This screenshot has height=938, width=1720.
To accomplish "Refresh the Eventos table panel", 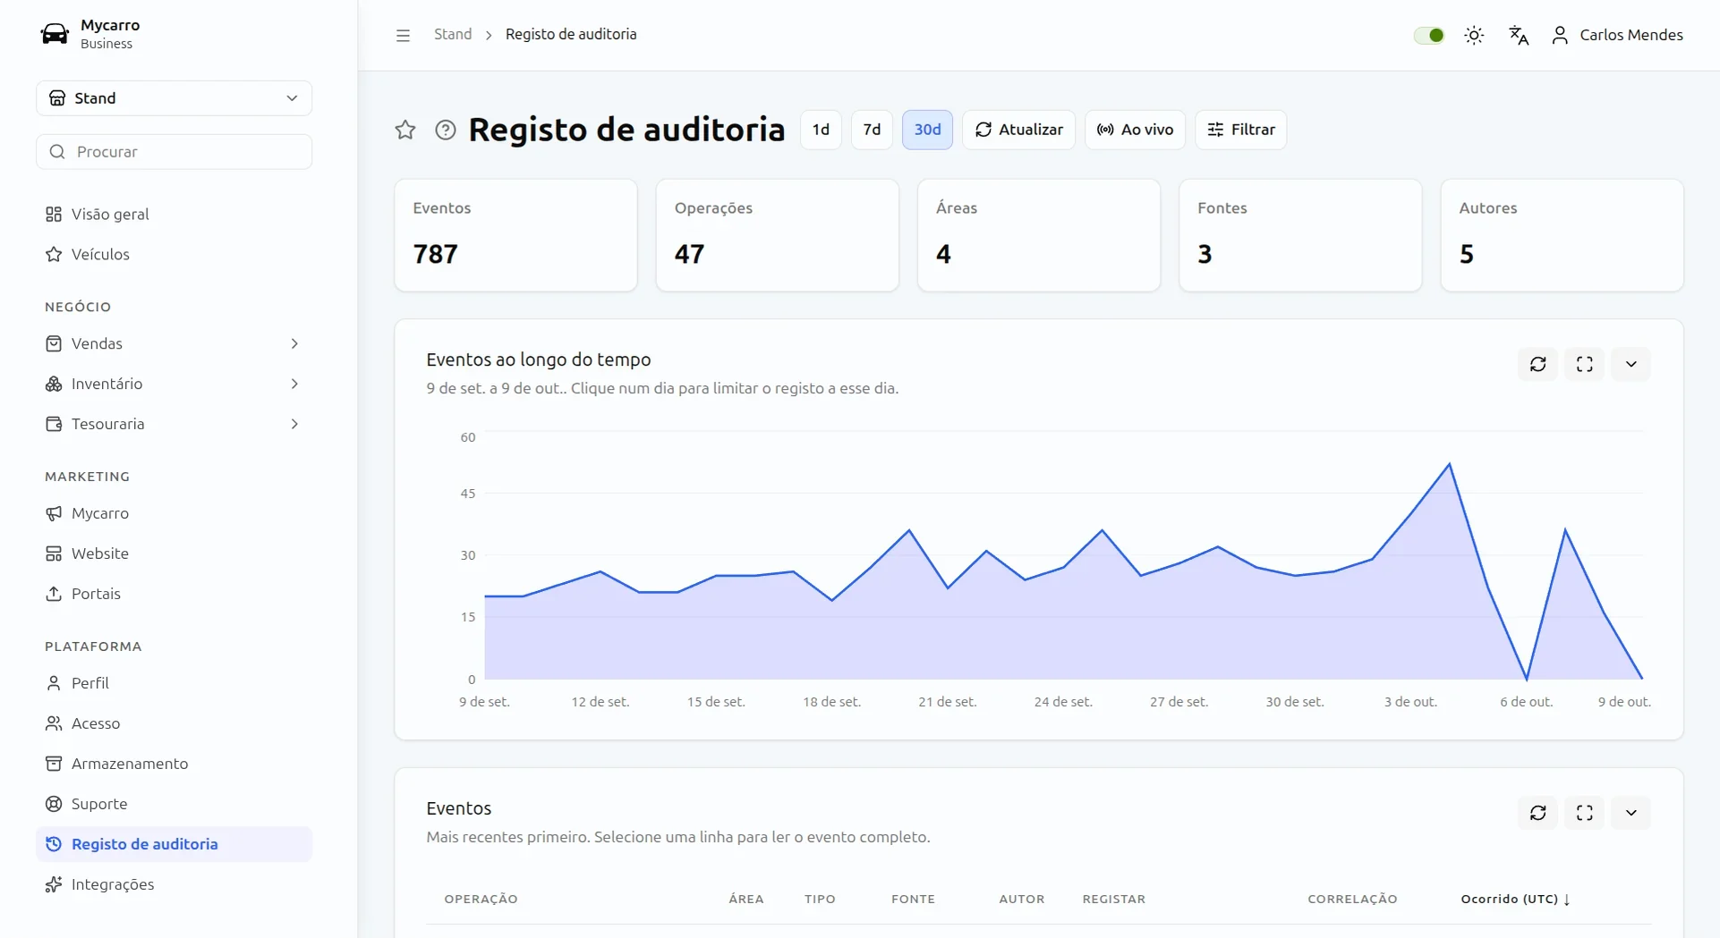I will (x=1538, y=813).
